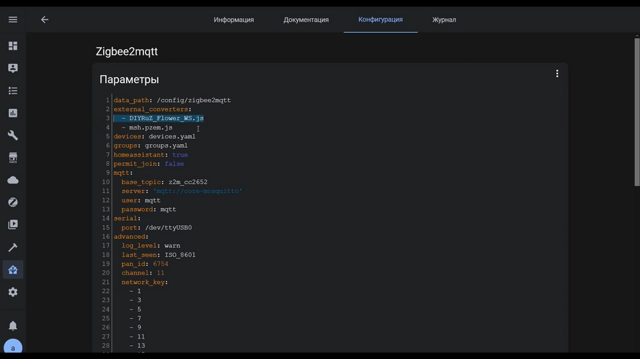Open the History chart icon in sidebar

pyautogui.click(x=12, y=114)
